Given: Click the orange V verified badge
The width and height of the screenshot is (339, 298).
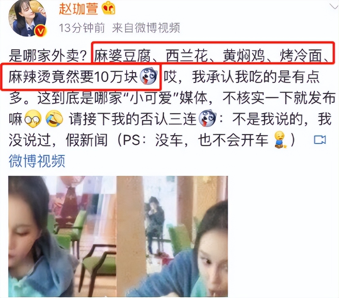Looking at the screenshot, I should 40,31.
